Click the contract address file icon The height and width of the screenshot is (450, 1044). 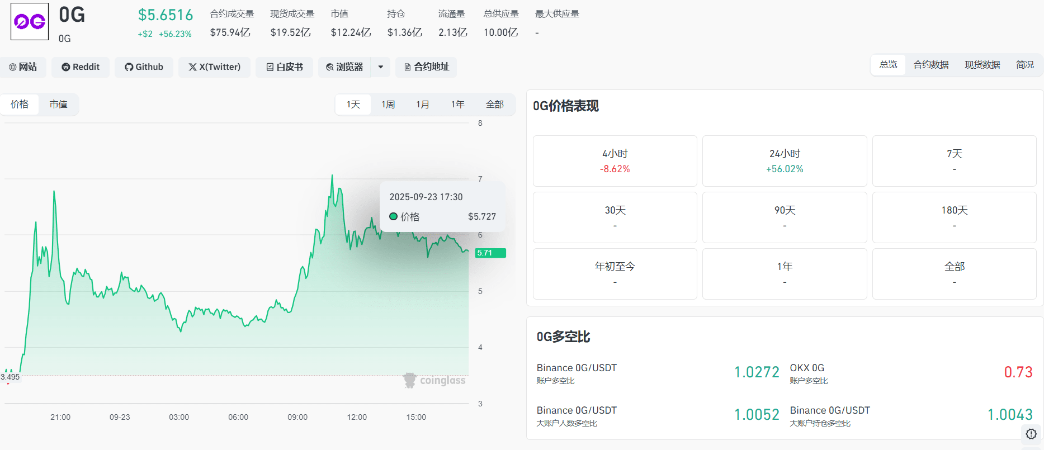(408, 67)
